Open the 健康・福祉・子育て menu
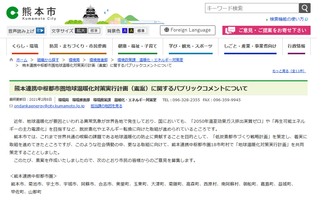317x201 pixels. 138,46
